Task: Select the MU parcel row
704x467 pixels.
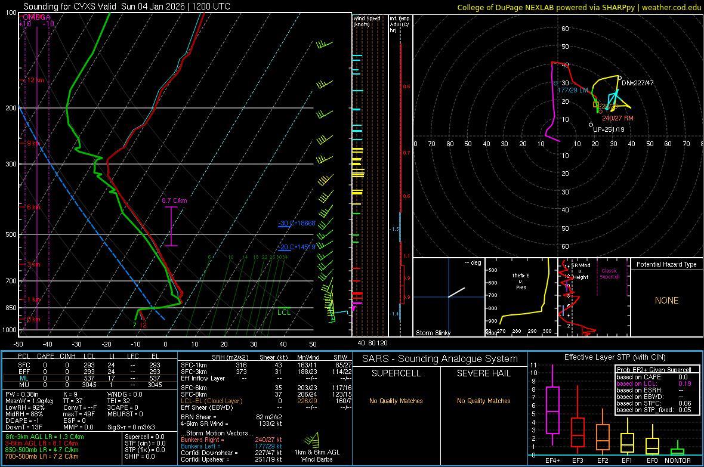Action: pyautogui.click(x=89, y=385)
